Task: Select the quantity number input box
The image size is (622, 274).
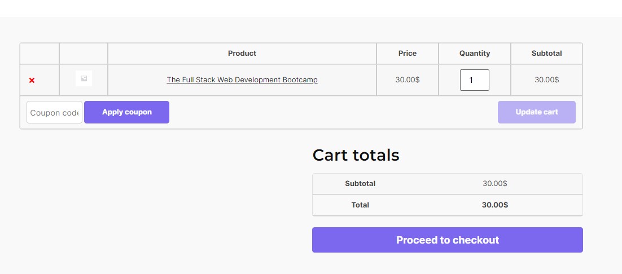Action: pyautogui.click(x=474, y=80)
